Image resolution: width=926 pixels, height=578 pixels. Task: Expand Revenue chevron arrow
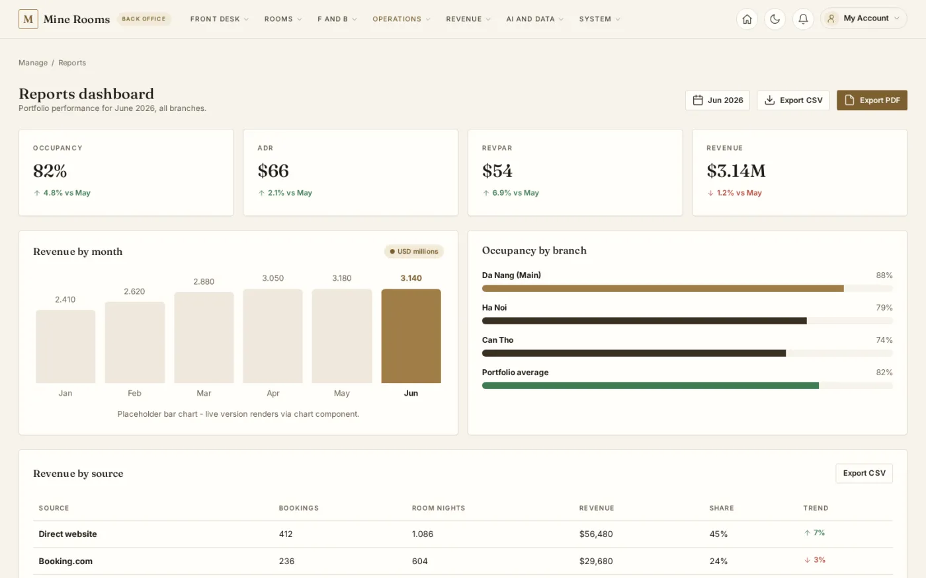tap(488, 19)
